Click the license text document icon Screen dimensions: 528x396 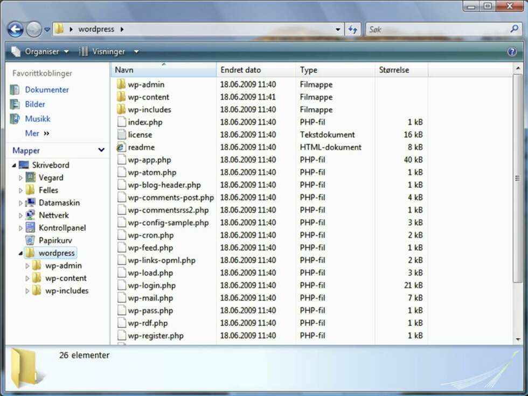(121, 134)
